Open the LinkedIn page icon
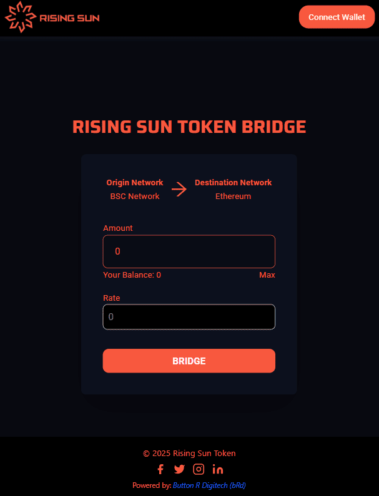The height and width of the screenshot is (496, 379). [217, 469]
